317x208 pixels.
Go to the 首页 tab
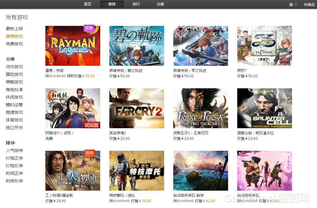[x=87, y=4]
